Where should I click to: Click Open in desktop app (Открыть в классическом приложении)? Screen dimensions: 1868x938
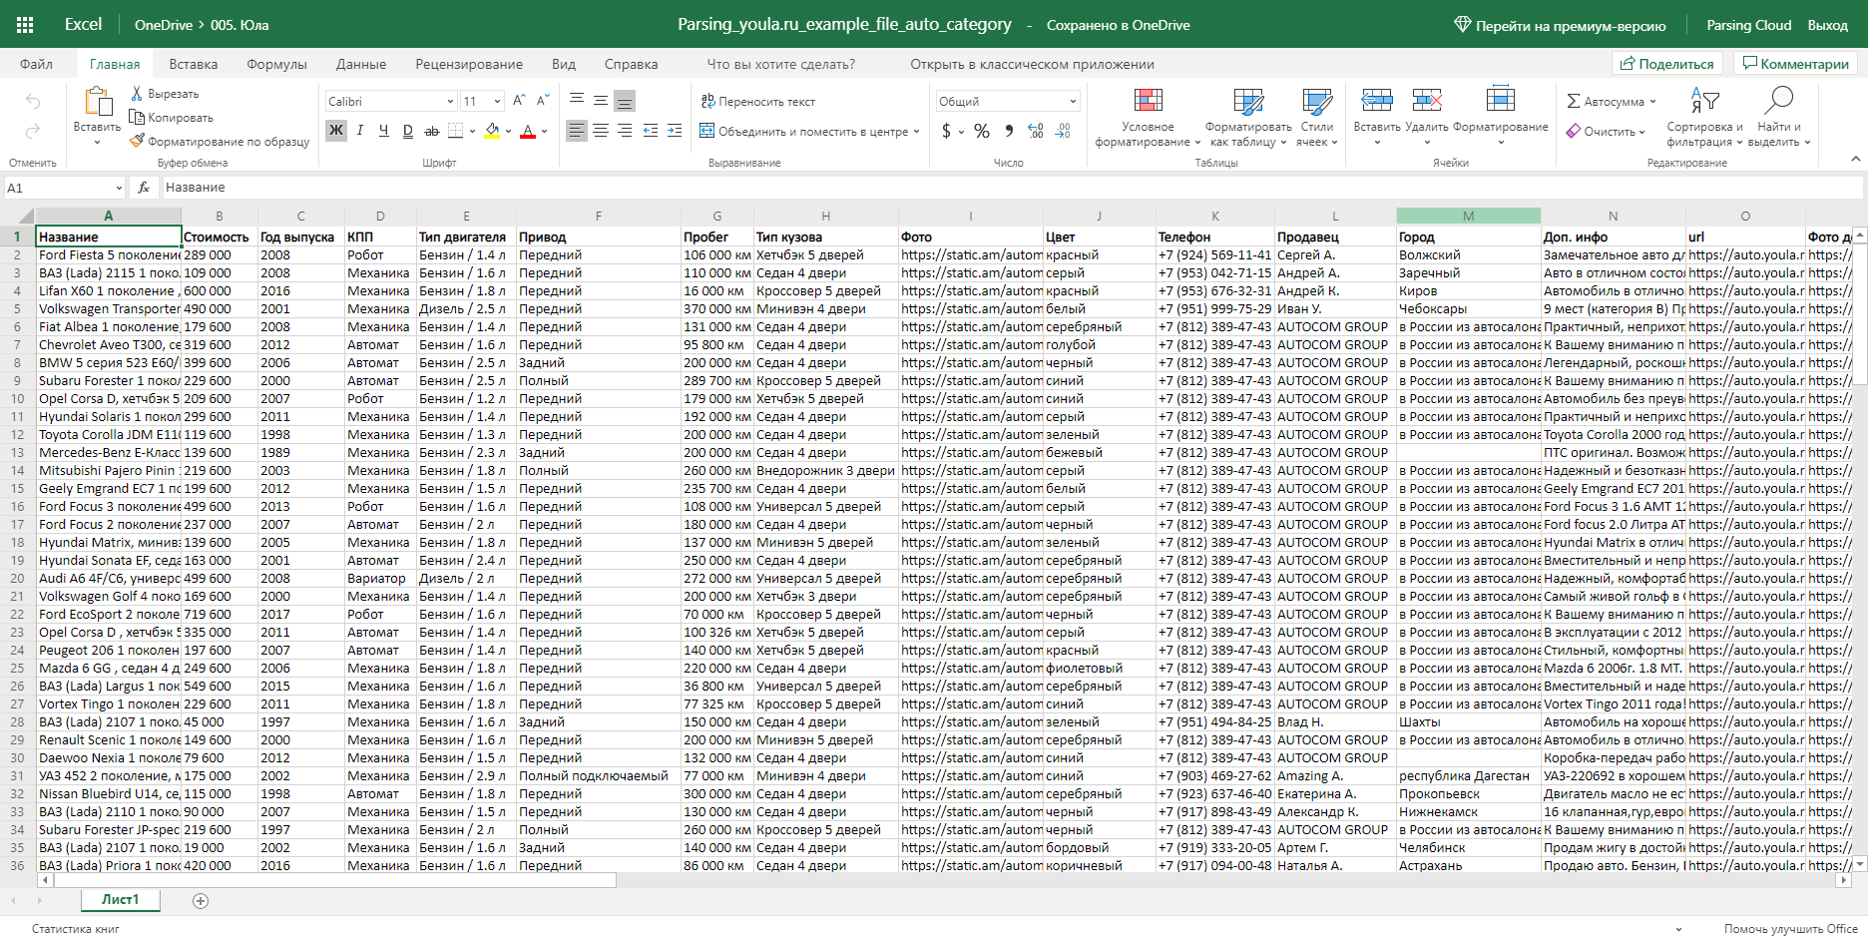(1032, 64)
